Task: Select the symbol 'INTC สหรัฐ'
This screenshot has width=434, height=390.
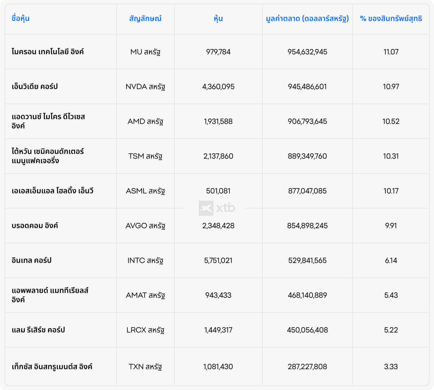Action: (145, 260)
